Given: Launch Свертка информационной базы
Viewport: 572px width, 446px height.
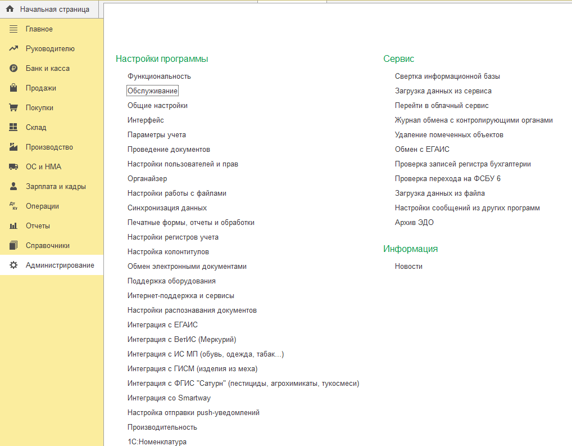Looking at the screenshot, I should click(447, 76).
